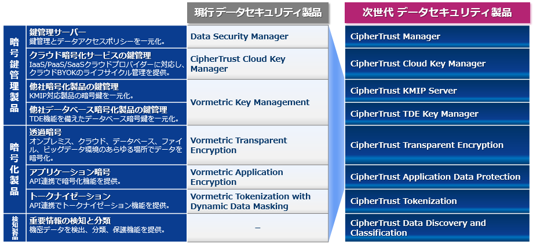Image resolution: width=533 pixels, height=245 pixels.
Task: Click the CipherTrust Transparent Encryption box
Action: click(x=437, y=145)
